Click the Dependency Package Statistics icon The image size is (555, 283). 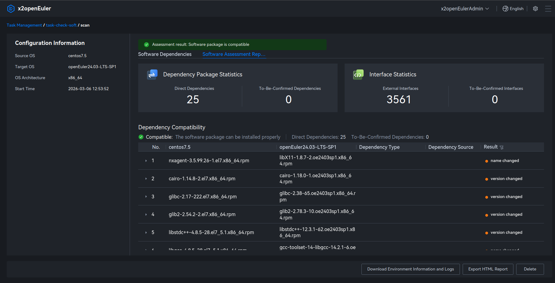[x=152, y=75]
